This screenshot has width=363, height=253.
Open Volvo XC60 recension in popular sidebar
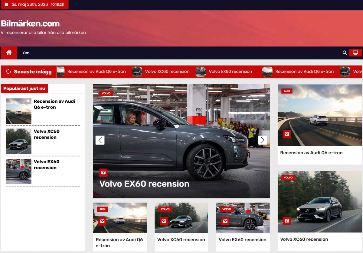(x=47, y=134)
